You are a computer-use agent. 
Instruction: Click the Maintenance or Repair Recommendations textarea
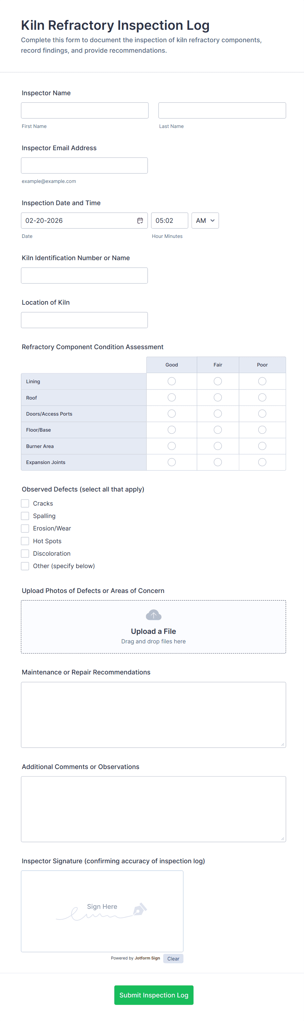pyautogui.click(x=153, y=715)
